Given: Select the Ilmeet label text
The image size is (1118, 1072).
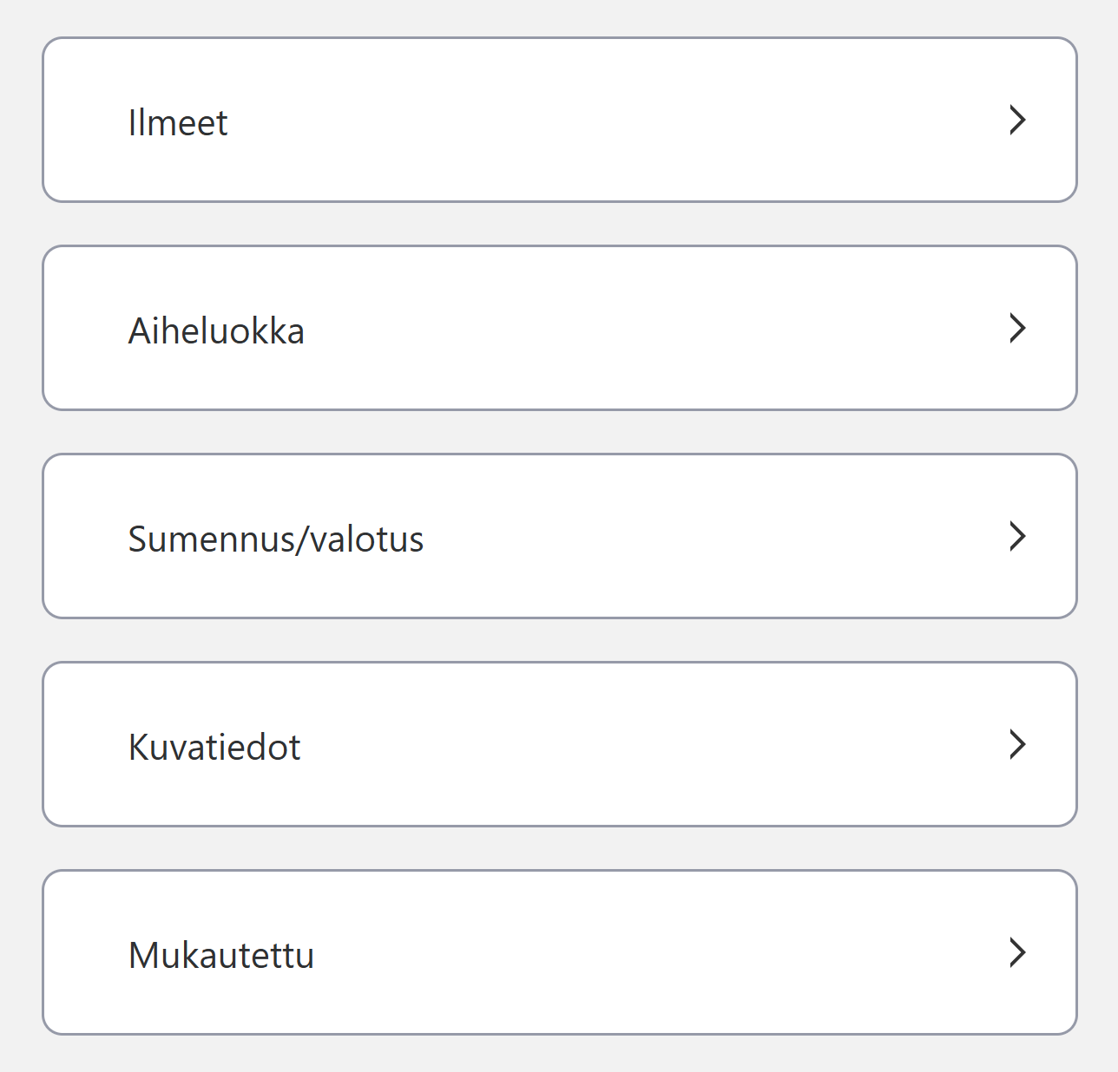Looking at the screenshot, I should [178, 122].
